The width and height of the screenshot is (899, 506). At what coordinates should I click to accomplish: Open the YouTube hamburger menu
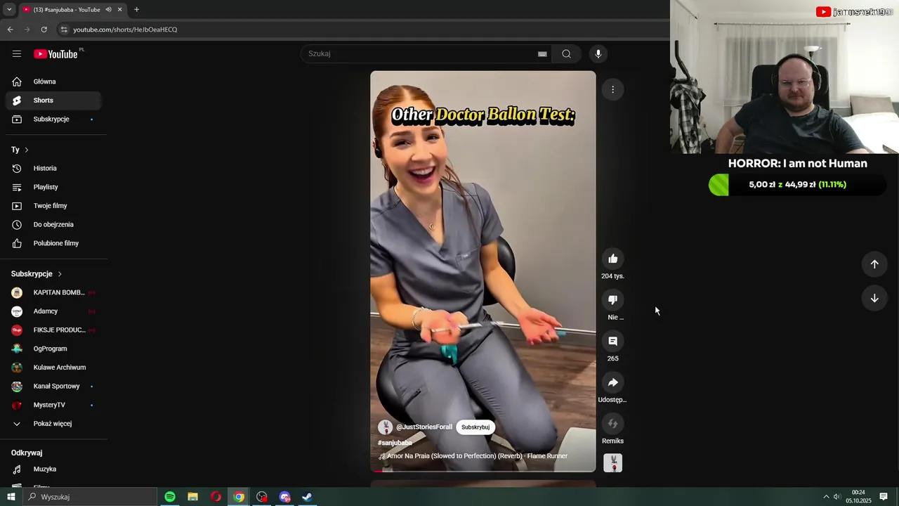point(17,54)
